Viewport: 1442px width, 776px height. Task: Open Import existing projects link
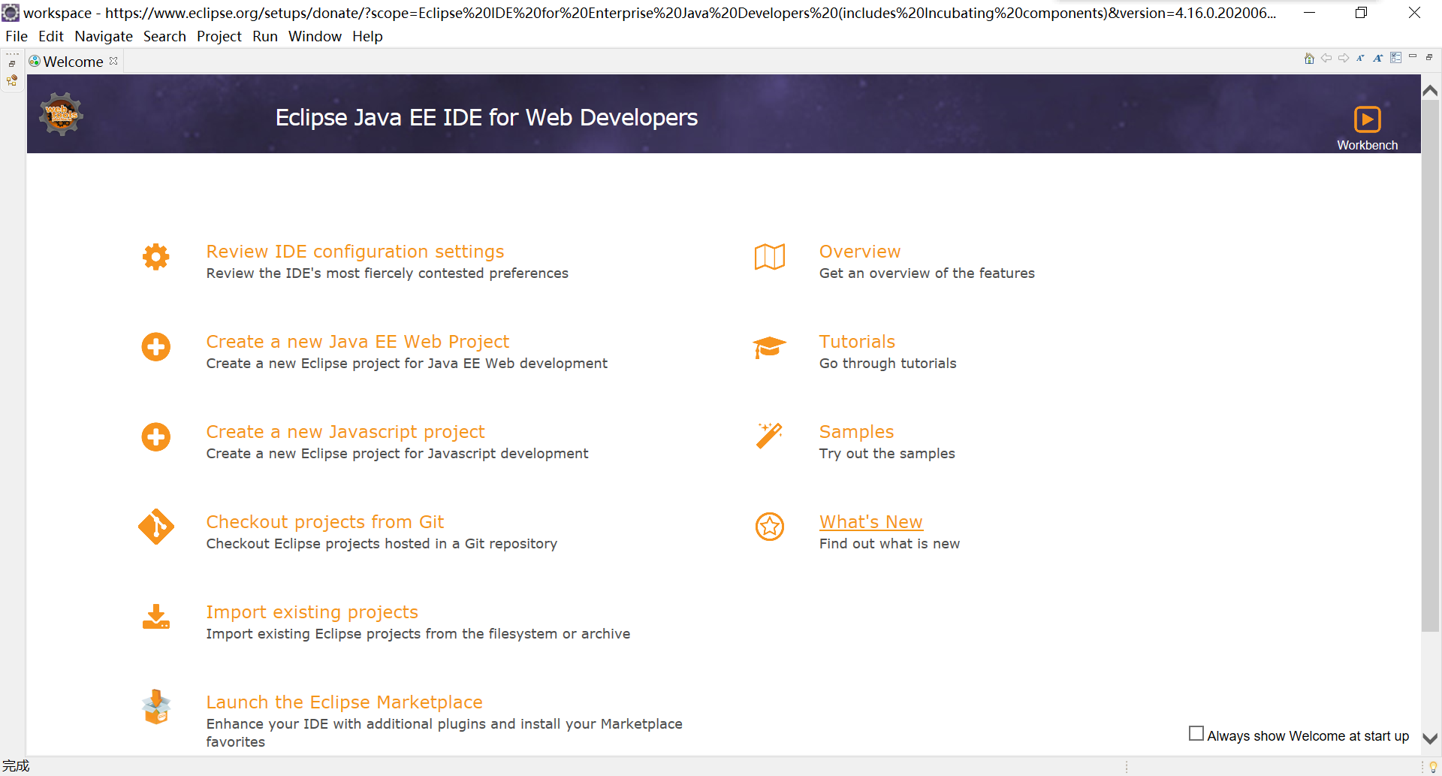tap(312, 612)
